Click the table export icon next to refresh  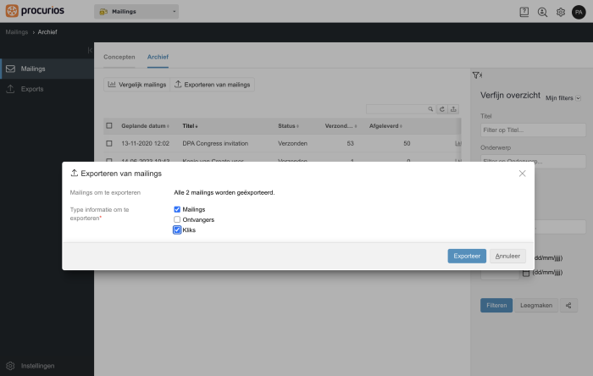(453, 109)
